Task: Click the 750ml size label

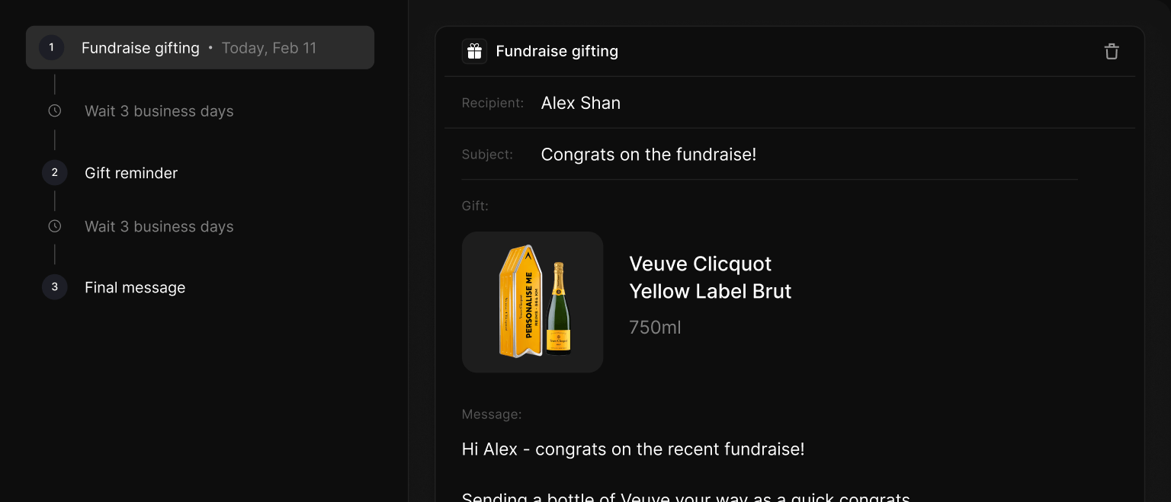Action: click(655, 327)
